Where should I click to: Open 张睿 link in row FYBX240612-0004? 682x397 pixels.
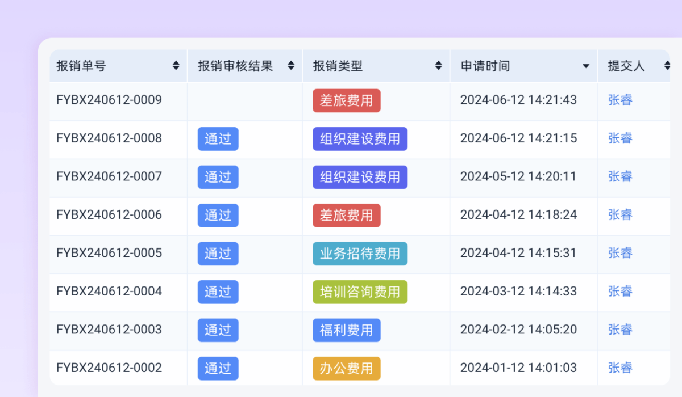[x=620, y=292]
